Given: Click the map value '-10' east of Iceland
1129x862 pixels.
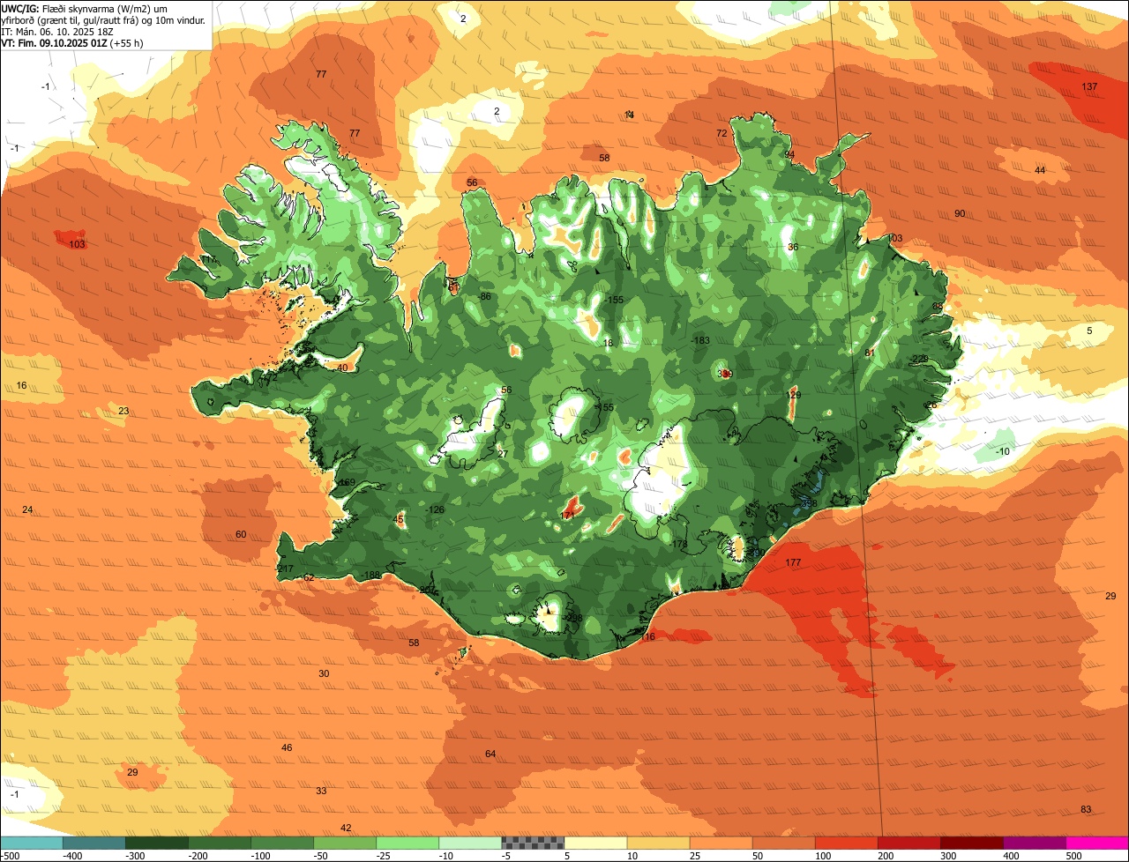Looking at the screenshot, I should (x=1002, y=451).
